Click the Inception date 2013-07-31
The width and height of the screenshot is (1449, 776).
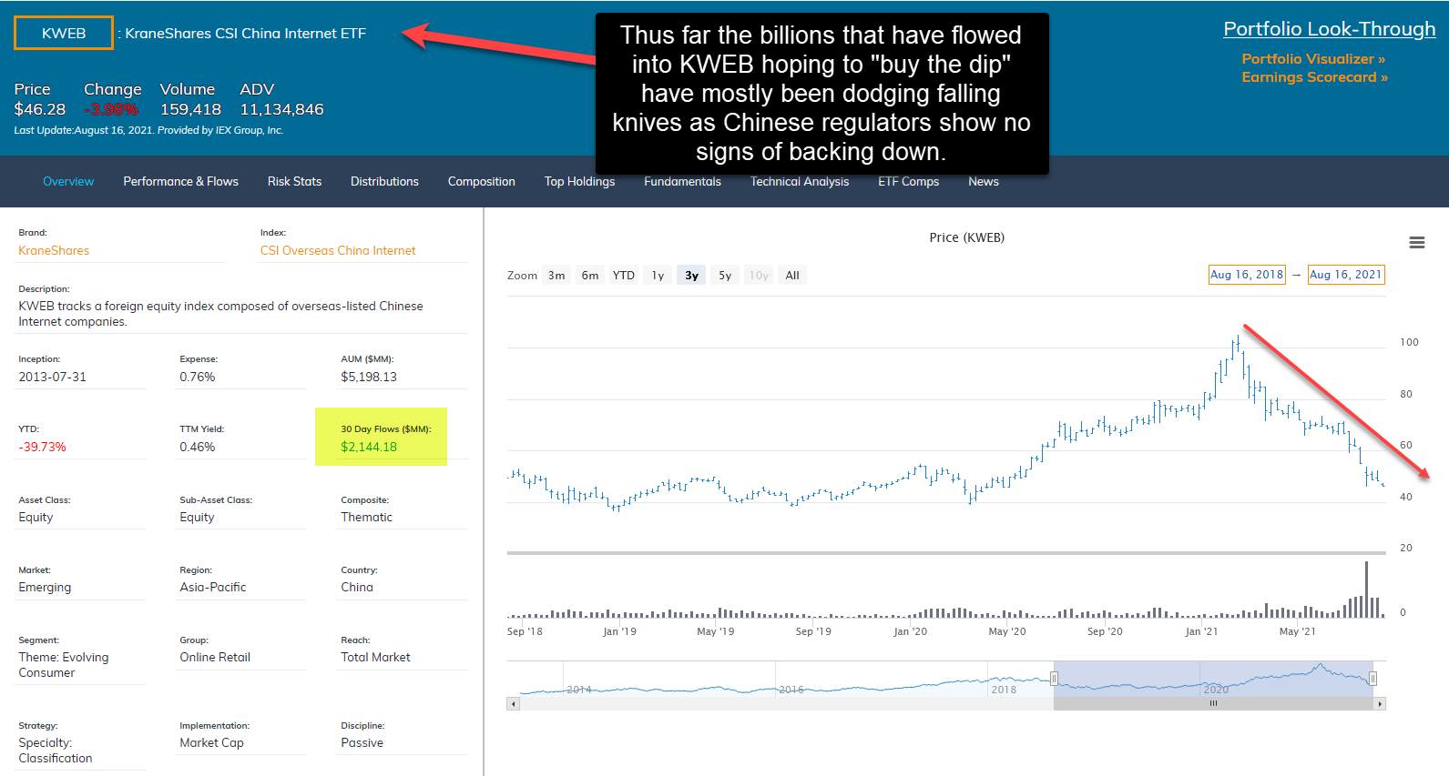click(x=53, y=378)
